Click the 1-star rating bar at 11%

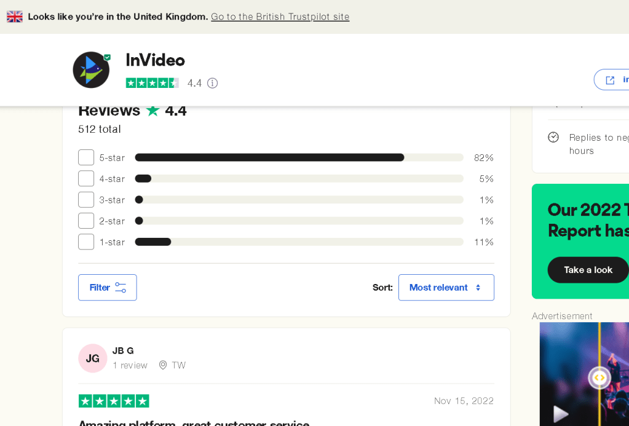pyautogui.click(x=299, y=242)
